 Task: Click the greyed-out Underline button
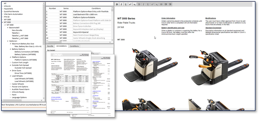148,4
